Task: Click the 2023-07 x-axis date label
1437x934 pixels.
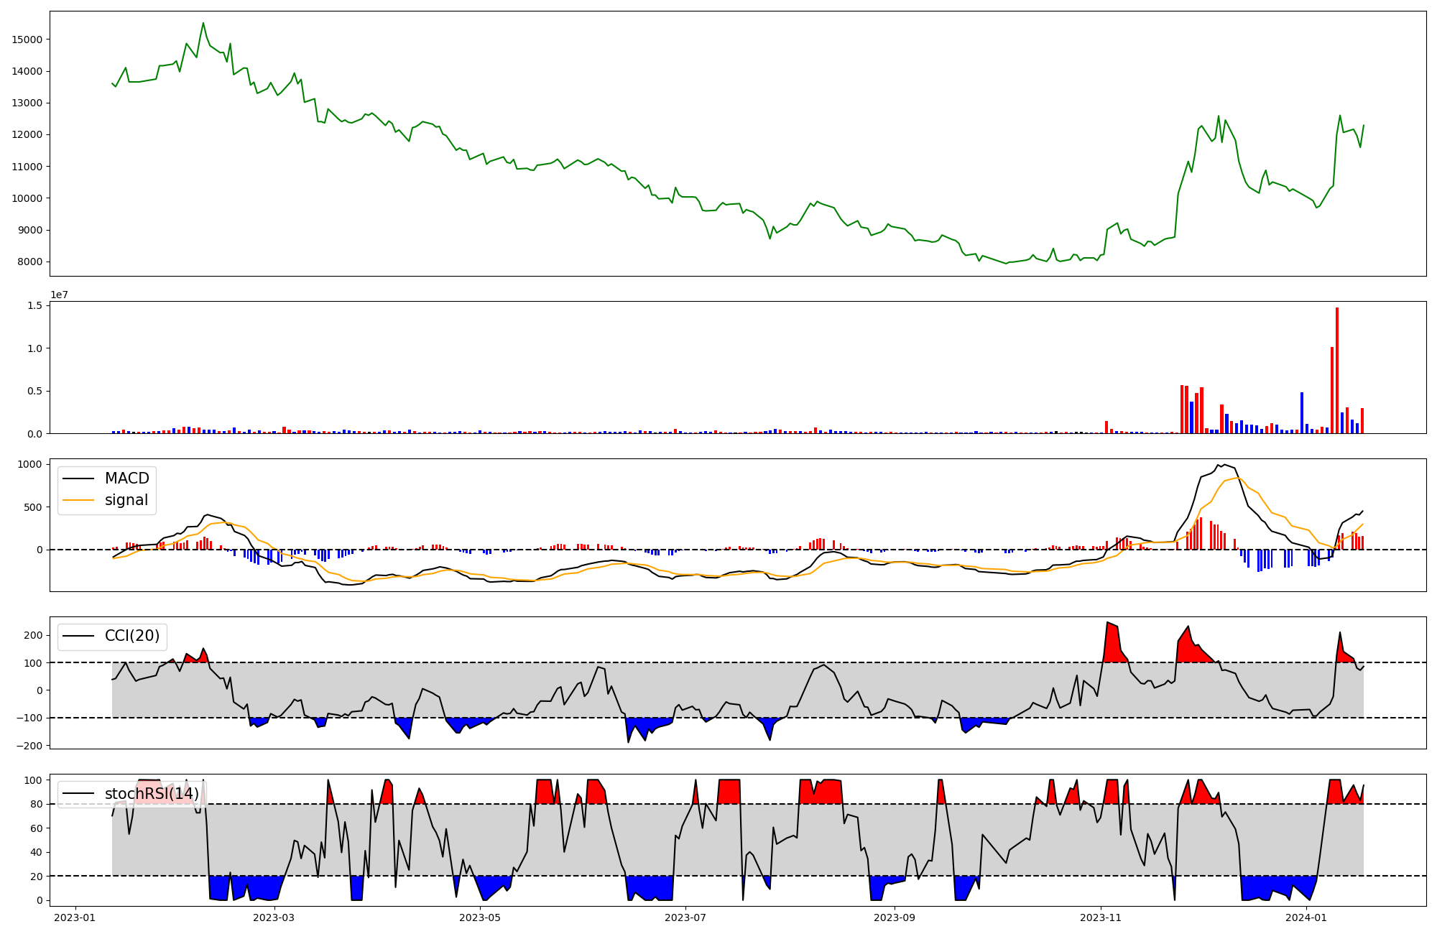Action: tap(685, 917)
